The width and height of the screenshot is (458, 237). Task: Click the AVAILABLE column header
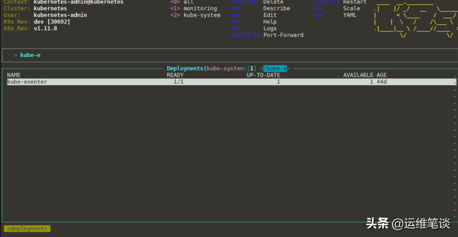[x=358, y=75]
